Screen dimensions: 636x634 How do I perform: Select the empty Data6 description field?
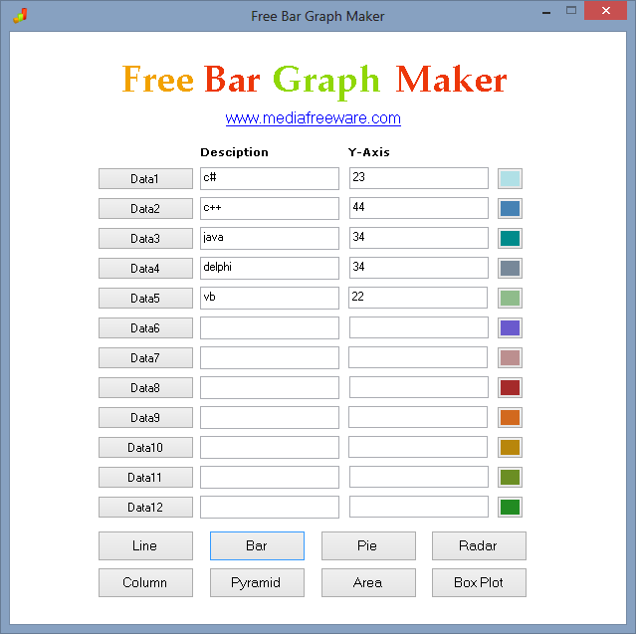tap(269, 327)
